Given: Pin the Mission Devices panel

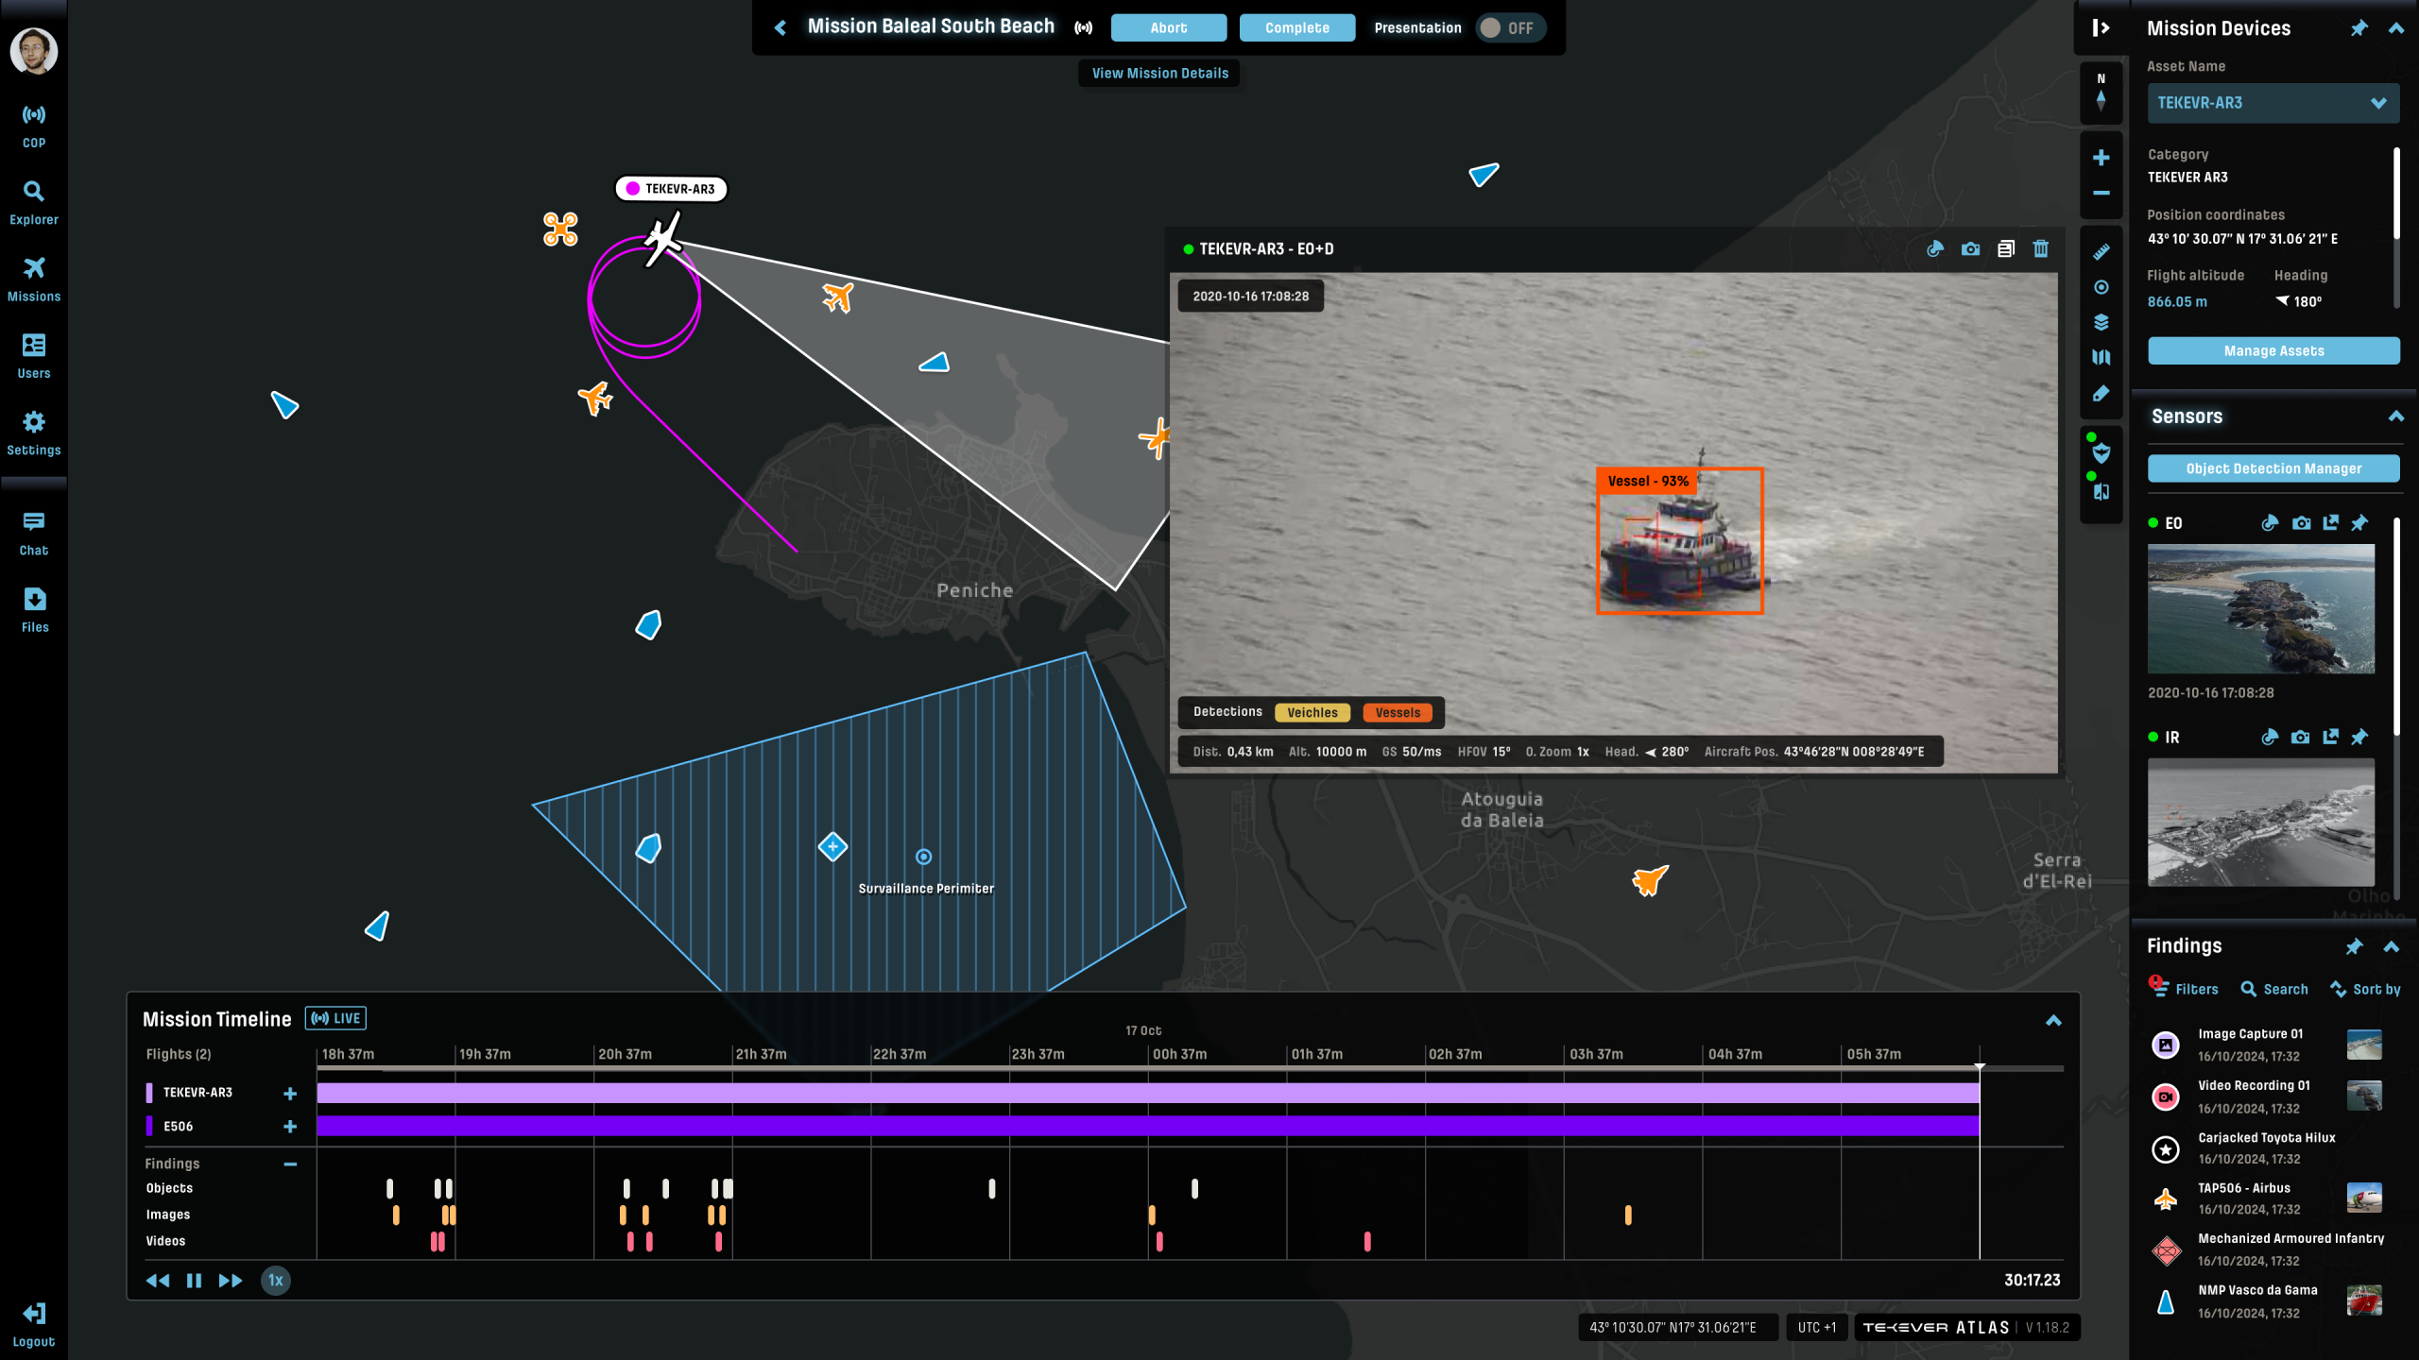Looking at the screenshot, I should [x=2359, y=28].
